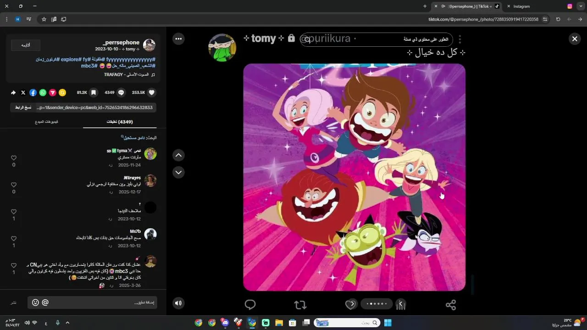Bookmark this page with the star icon
This screenshot has width=587, height=330.
pos(44,19)
